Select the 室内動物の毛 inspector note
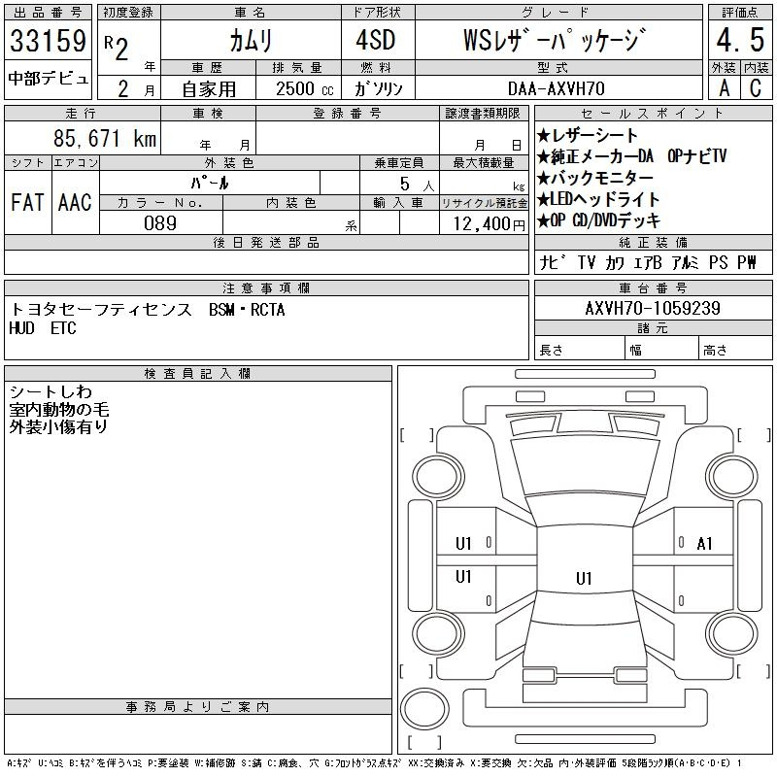The image size is (777, 777). (x=59, y=409)
